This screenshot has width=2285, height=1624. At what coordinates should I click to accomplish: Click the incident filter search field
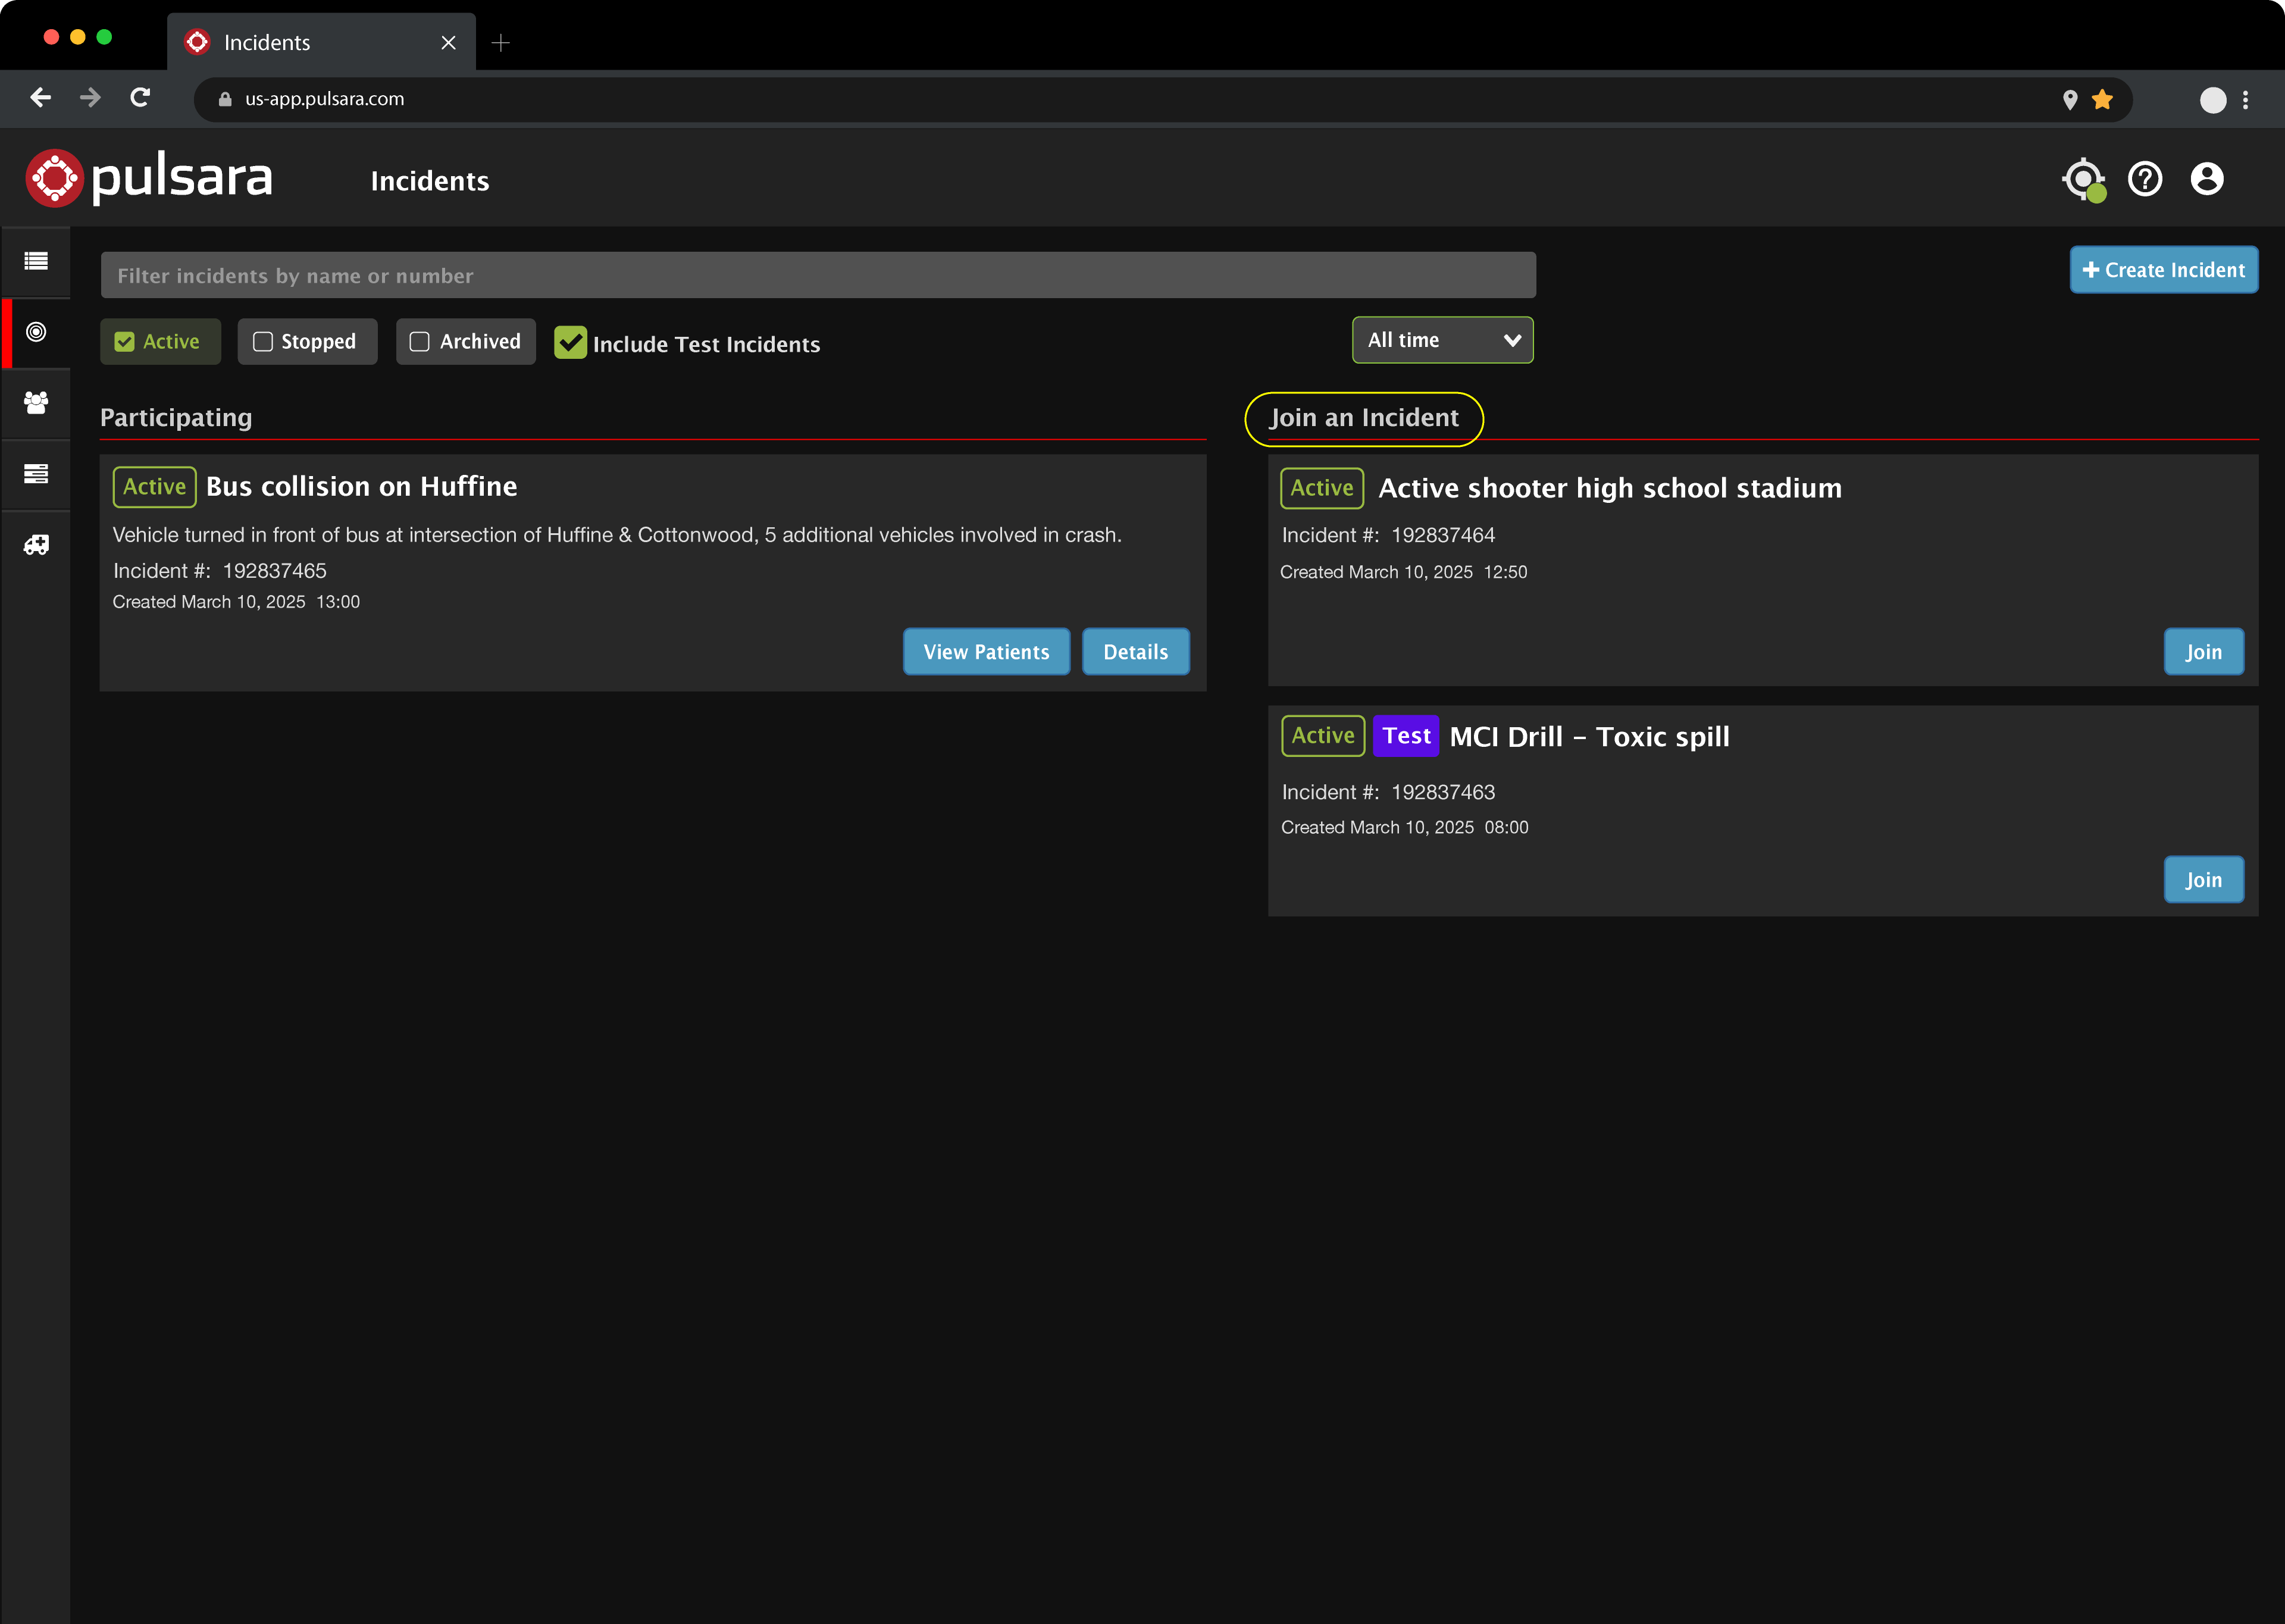click(817, 275)
